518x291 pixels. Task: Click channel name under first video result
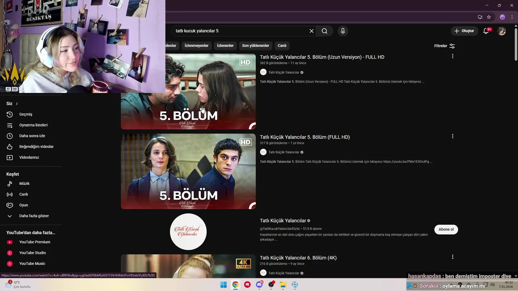[284, 72]
